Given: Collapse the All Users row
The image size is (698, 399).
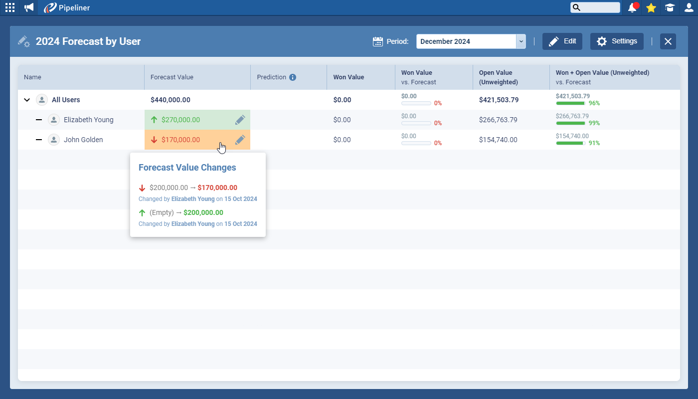Looking at the screenshot, I should coord(27,100).
